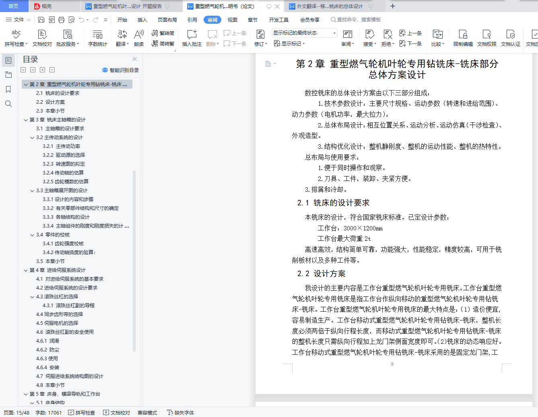Click the 查找命令、搜索模板 search box
Screen dimensions: 538x417
356,20
